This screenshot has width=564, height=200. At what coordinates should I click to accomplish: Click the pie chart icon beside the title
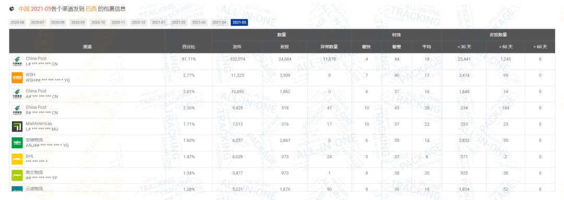pyautogui.click(x=12, y=8)
